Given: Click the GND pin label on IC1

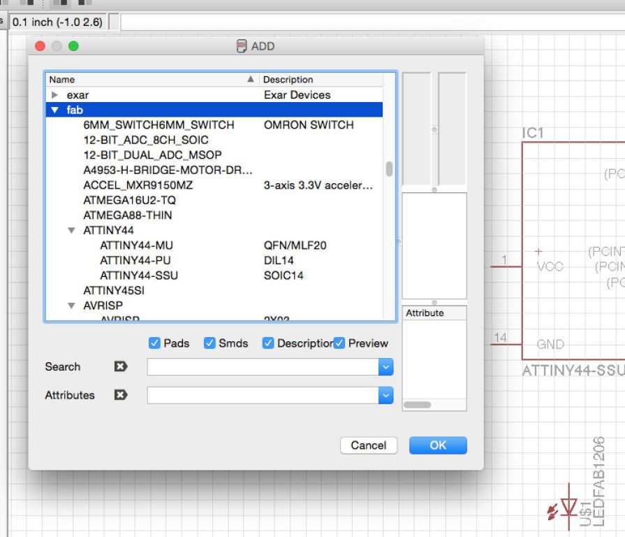Looking at the screenshot, I should pyautogui.click(x=550, y=344).
